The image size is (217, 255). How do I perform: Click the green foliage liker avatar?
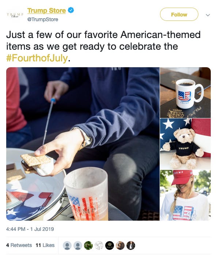(x=88, y=246)
